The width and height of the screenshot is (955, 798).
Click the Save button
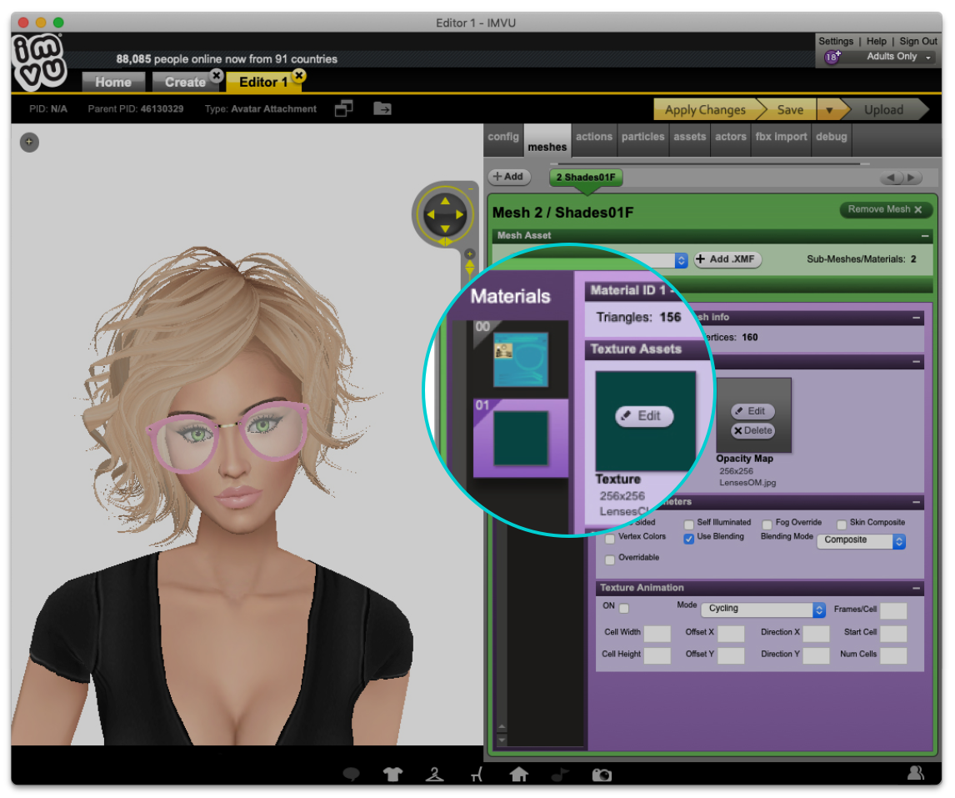tap(790, 110)
